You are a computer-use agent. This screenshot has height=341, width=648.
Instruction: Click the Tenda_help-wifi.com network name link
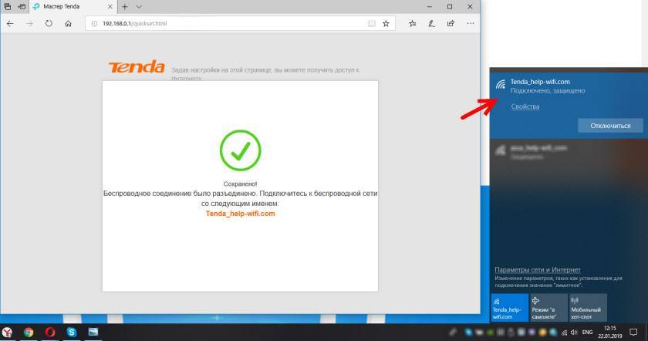pos(240,214)
